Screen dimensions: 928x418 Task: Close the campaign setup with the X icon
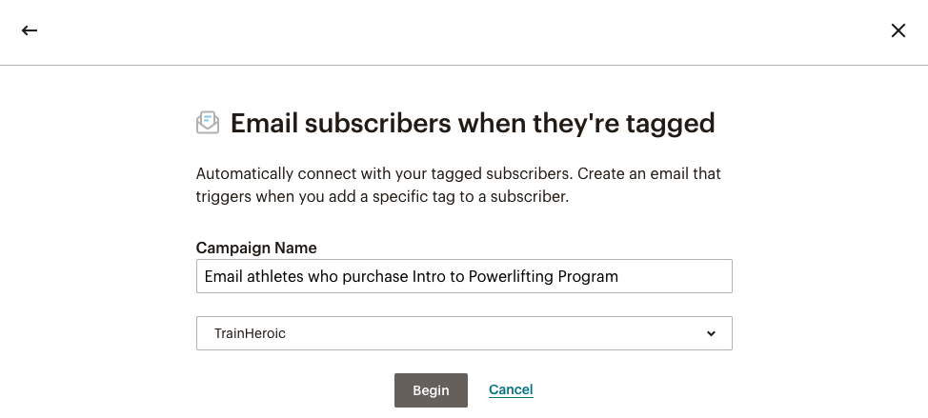(x=898, y=30)
